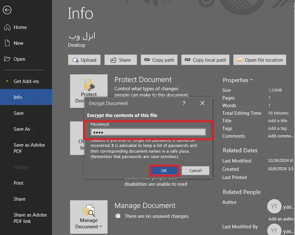
Task: Click the Upload cloud icon button
Action: click(x=76, y=60)
